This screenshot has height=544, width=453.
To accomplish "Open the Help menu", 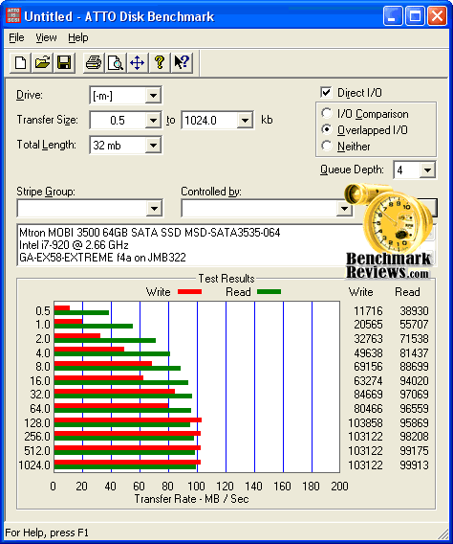I will pyautogui.click(x=77, y=37).
